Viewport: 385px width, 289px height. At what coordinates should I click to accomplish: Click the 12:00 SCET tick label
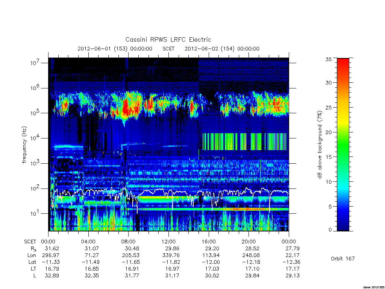tap(168, 242)
